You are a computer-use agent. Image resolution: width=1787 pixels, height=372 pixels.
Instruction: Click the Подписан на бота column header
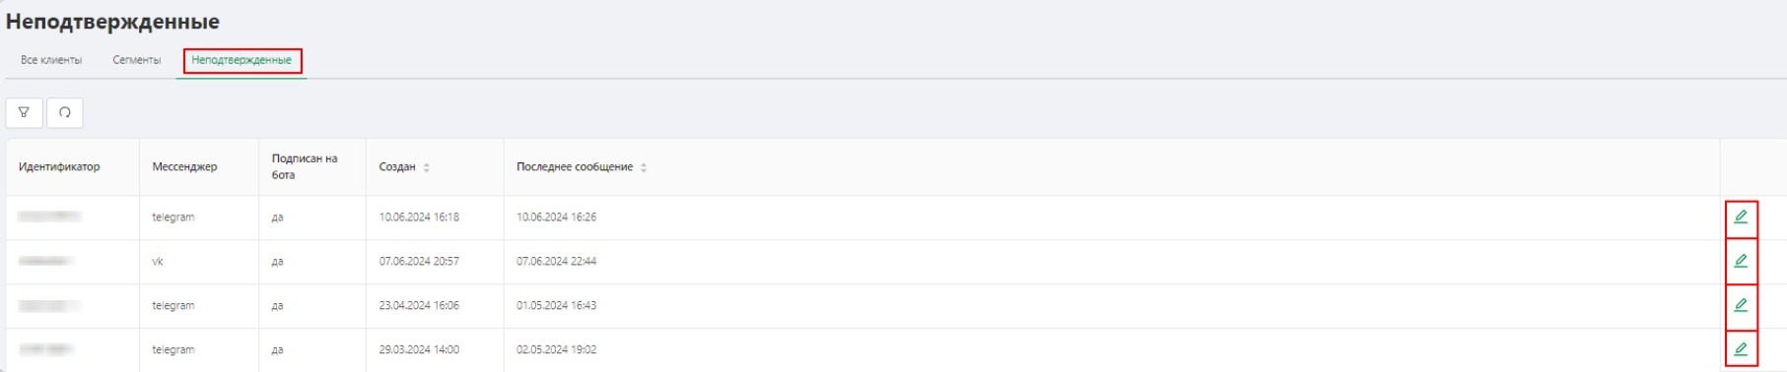pyautogui.click(x=305, y=166)
